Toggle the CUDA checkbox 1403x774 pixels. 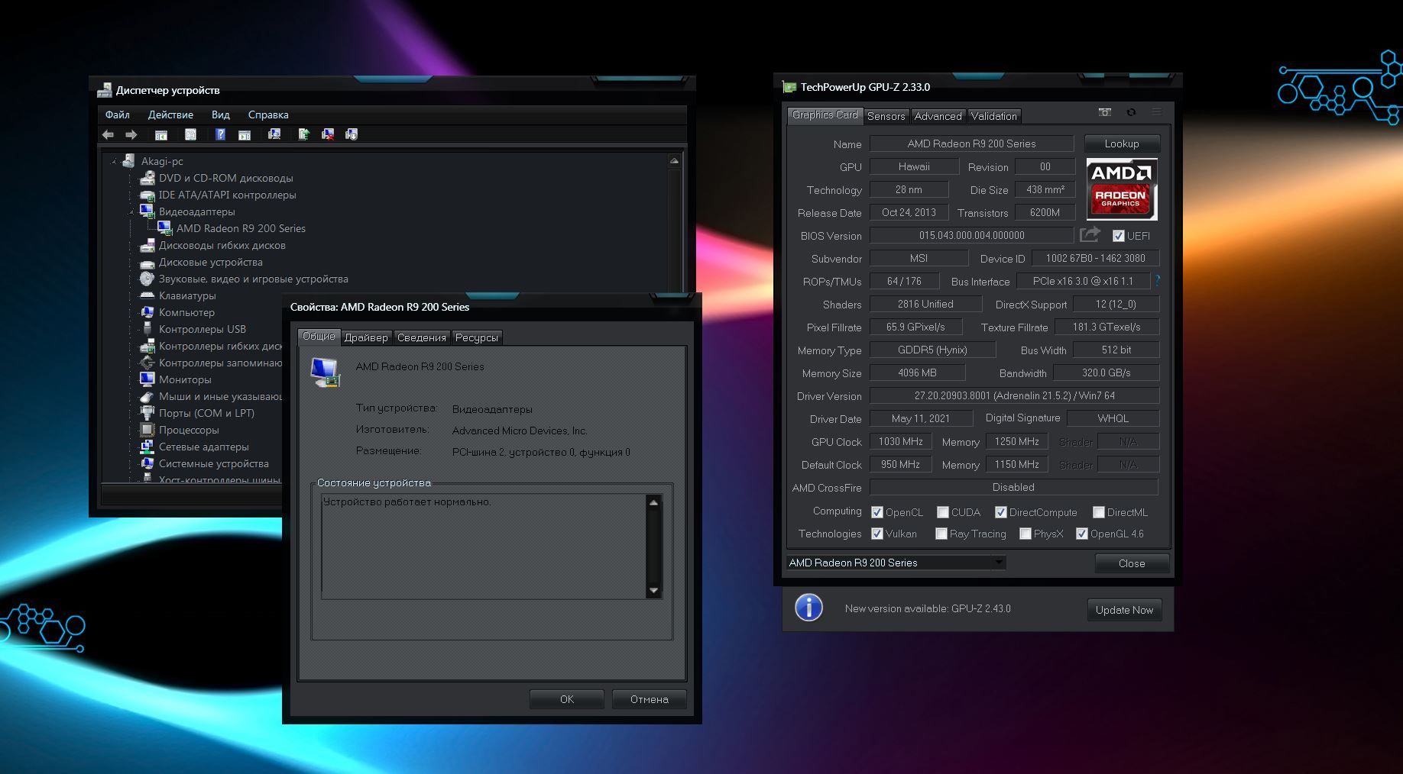point(943,512)
